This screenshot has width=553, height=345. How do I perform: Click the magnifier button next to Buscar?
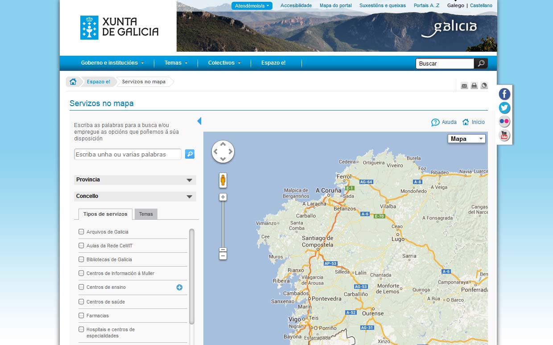point(481,63)
